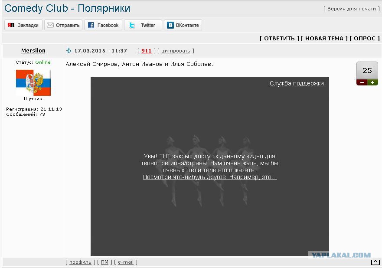
Task: Click the Twitter bird logo icon
Action: coord(132,25)
